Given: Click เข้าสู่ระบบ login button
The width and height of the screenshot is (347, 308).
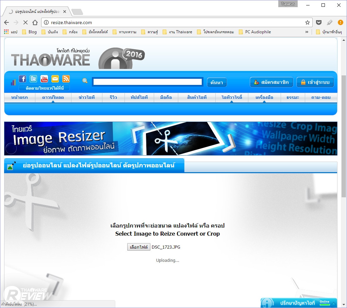Looking at the screenshot, I should (x=315, y=82).
